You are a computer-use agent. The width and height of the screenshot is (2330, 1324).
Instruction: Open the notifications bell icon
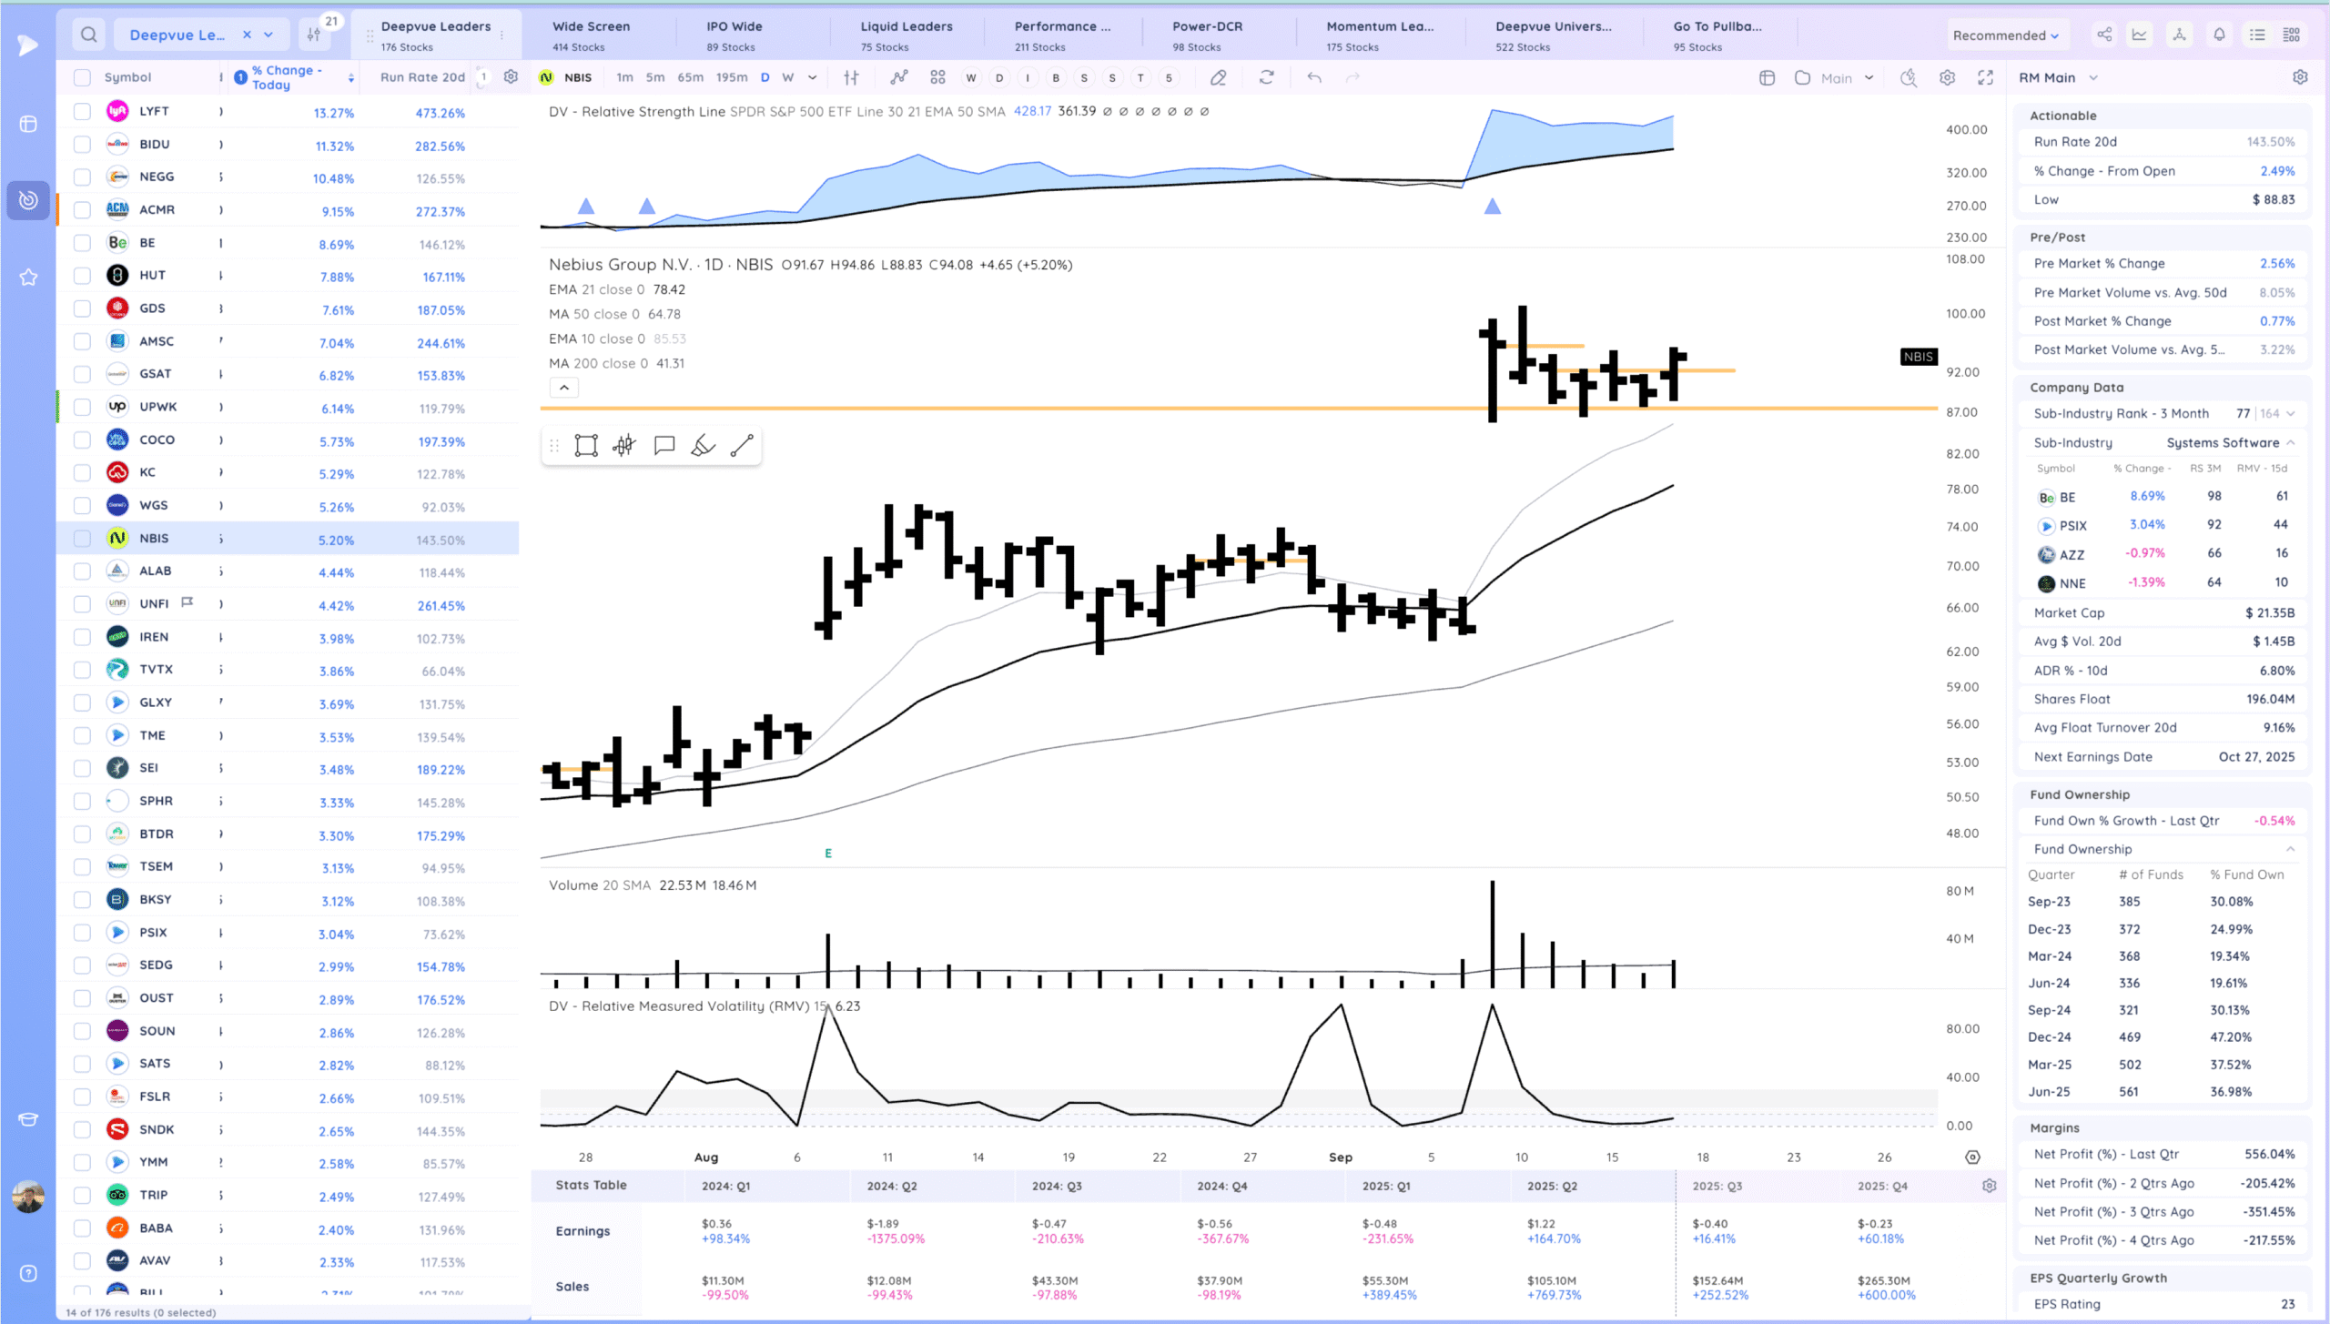(x=2219, y=35)
